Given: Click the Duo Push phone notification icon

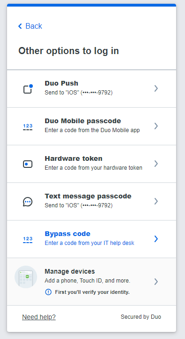Looking at the screenshot, I should (28, 89).
